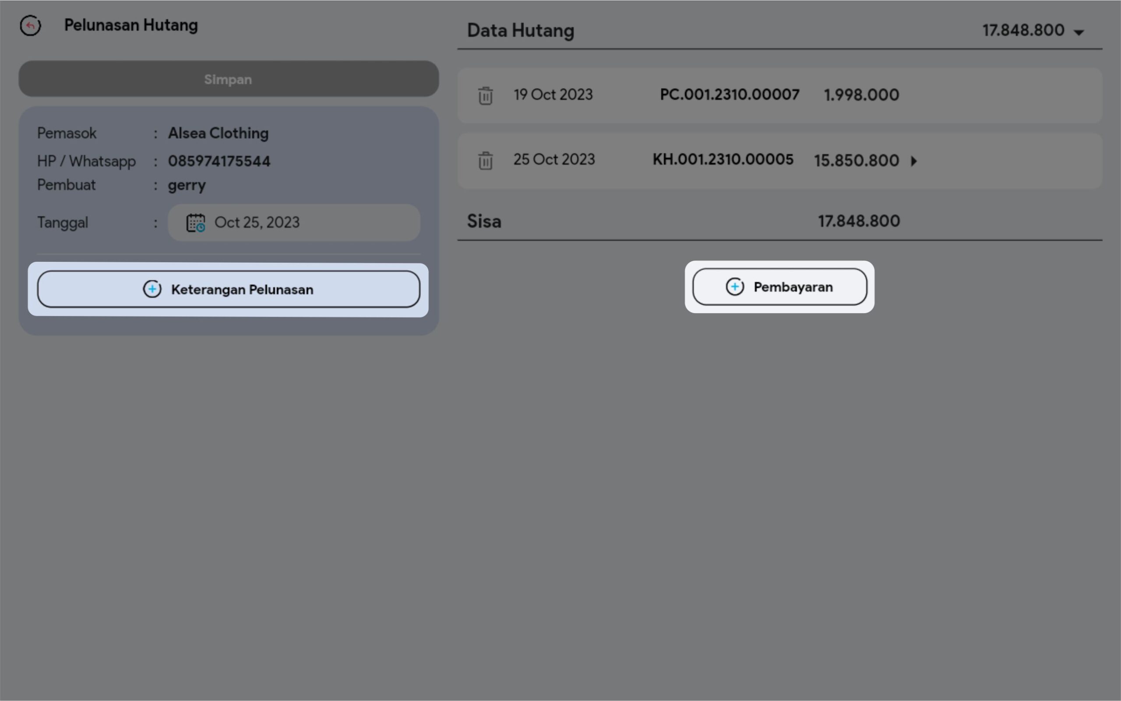This screenshot has height=701, width=1121.
Task: Click the Alsea Clothing supplier name
Action: [x=218, y=134]
